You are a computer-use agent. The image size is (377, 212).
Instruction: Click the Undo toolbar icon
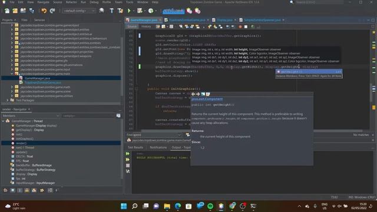44,11
